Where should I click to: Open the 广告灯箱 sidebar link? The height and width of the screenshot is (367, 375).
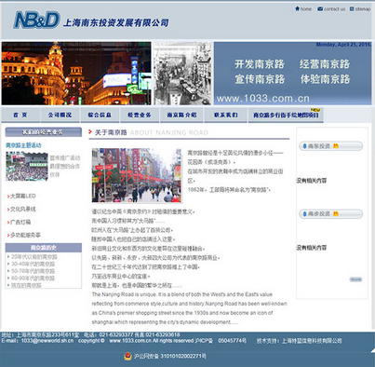click(20, 222)
